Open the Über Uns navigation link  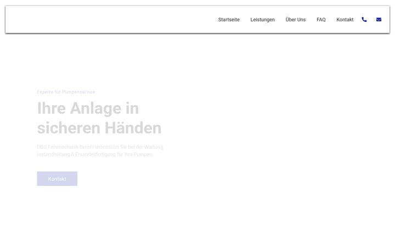(296, 20)
